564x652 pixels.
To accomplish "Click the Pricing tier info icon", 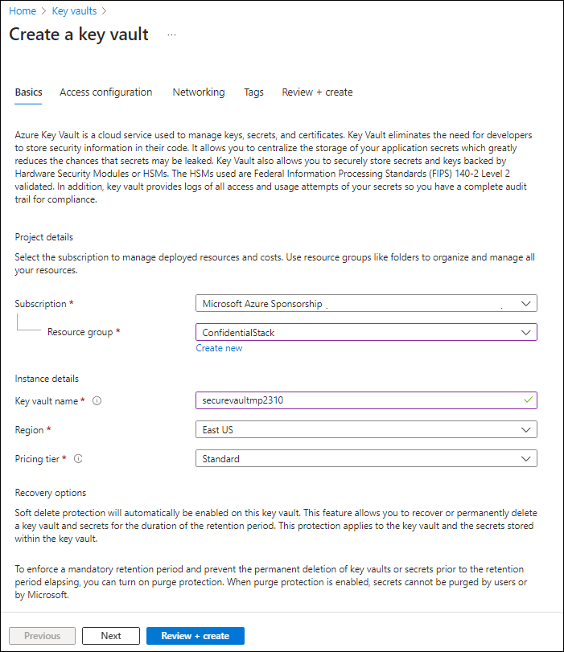I will [77, 458].
